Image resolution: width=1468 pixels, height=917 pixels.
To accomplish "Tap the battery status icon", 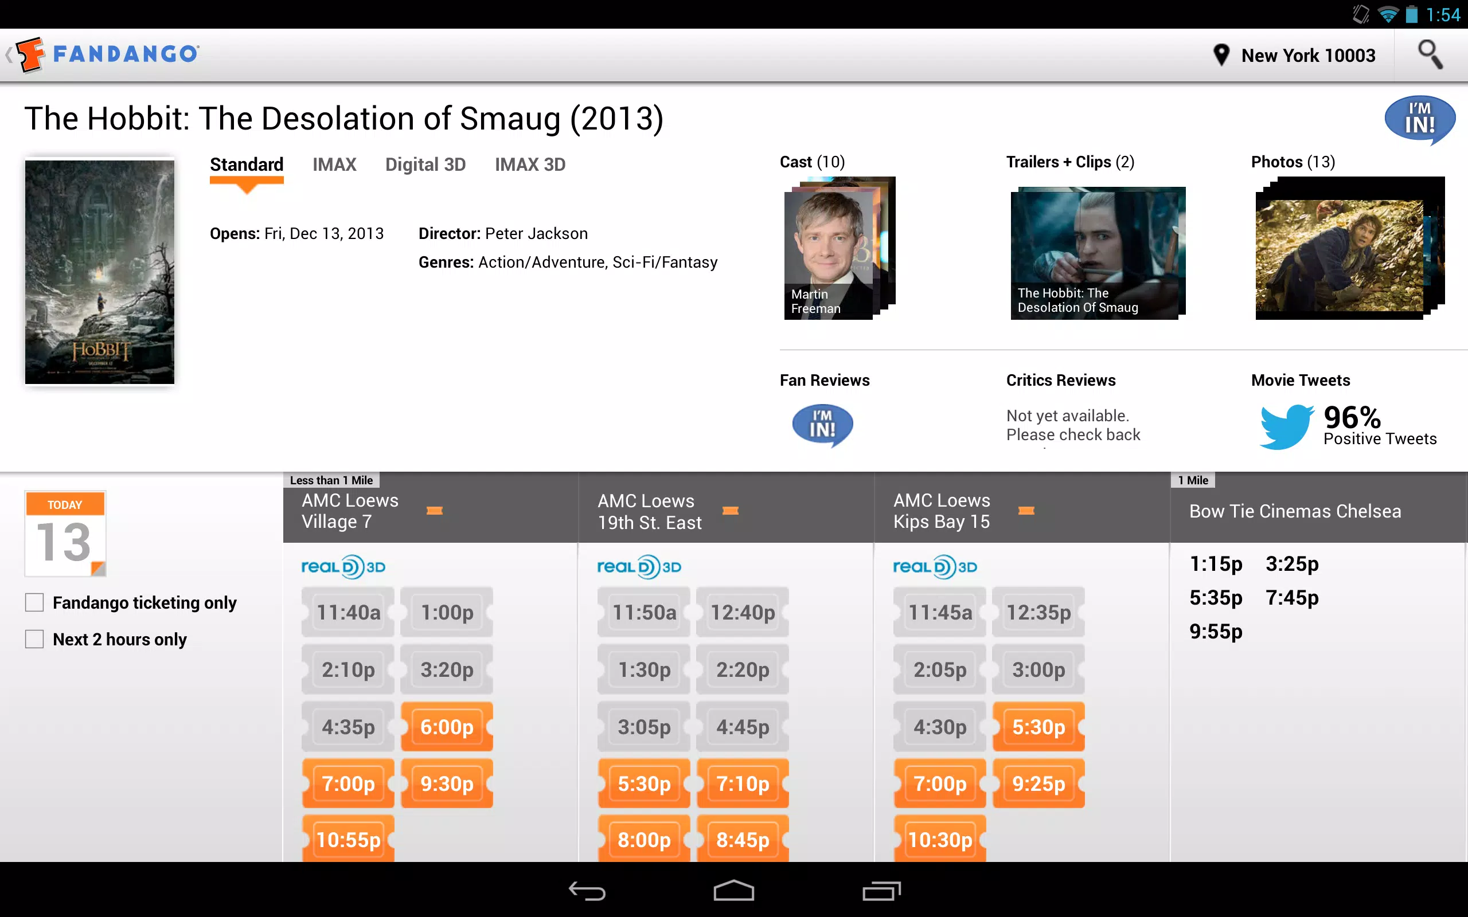I will point(1412,14).
